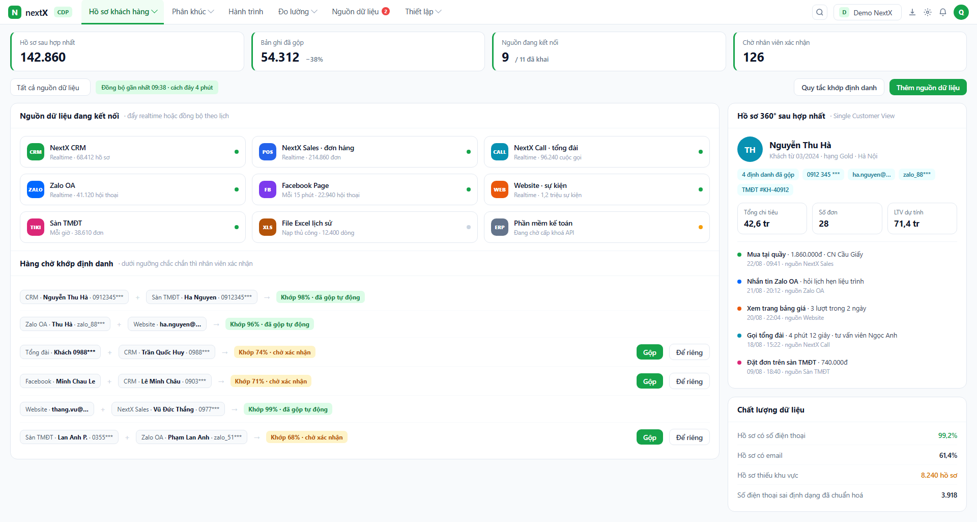The height and width of the screenshot is (522, 977).
Task: Open the Hồ sơ sau hợp nhất card
Action: coord(127,51)
